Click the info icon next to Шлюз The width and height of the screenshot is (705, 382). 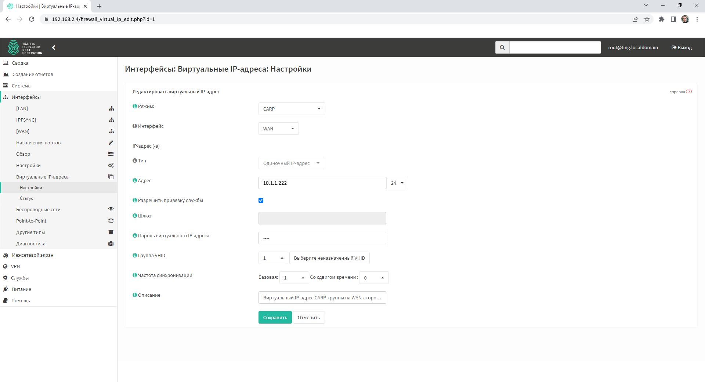click(135, 216)
